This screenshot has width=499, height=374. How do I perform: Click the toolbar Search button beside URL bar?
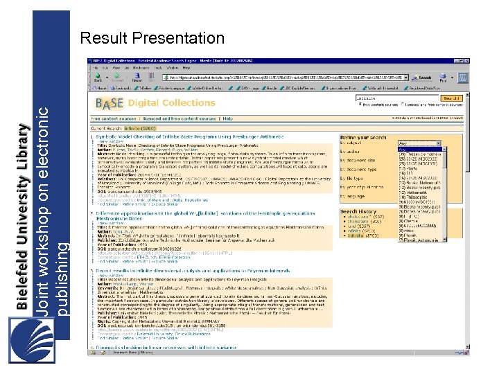coord(421,78)
